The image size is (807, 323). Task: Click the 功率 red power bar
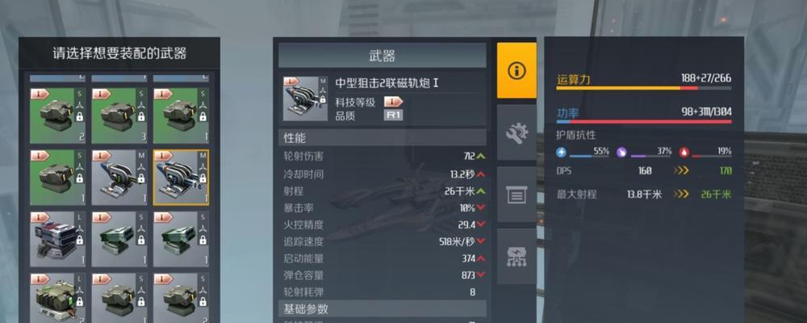[x=643, y=122]
